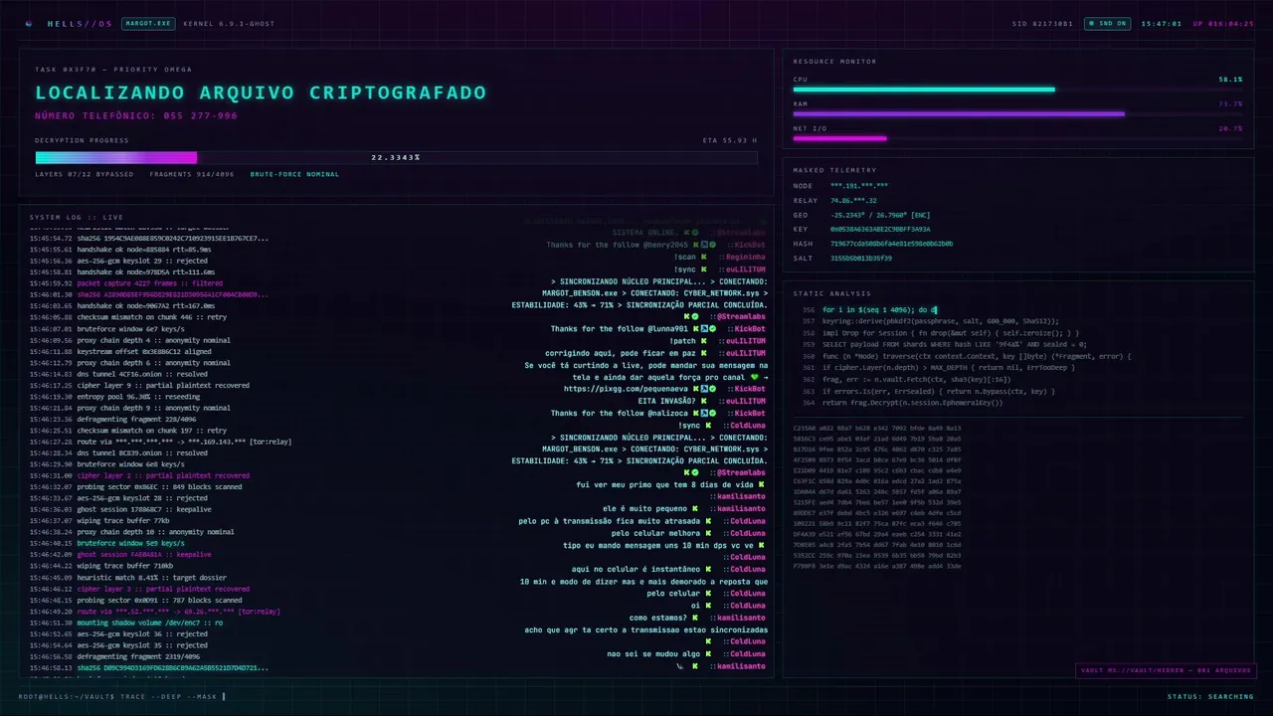Click the @lunna901 mention in chat
Viewport: 1273px width, 716px height.
click(x=666, y=329)
